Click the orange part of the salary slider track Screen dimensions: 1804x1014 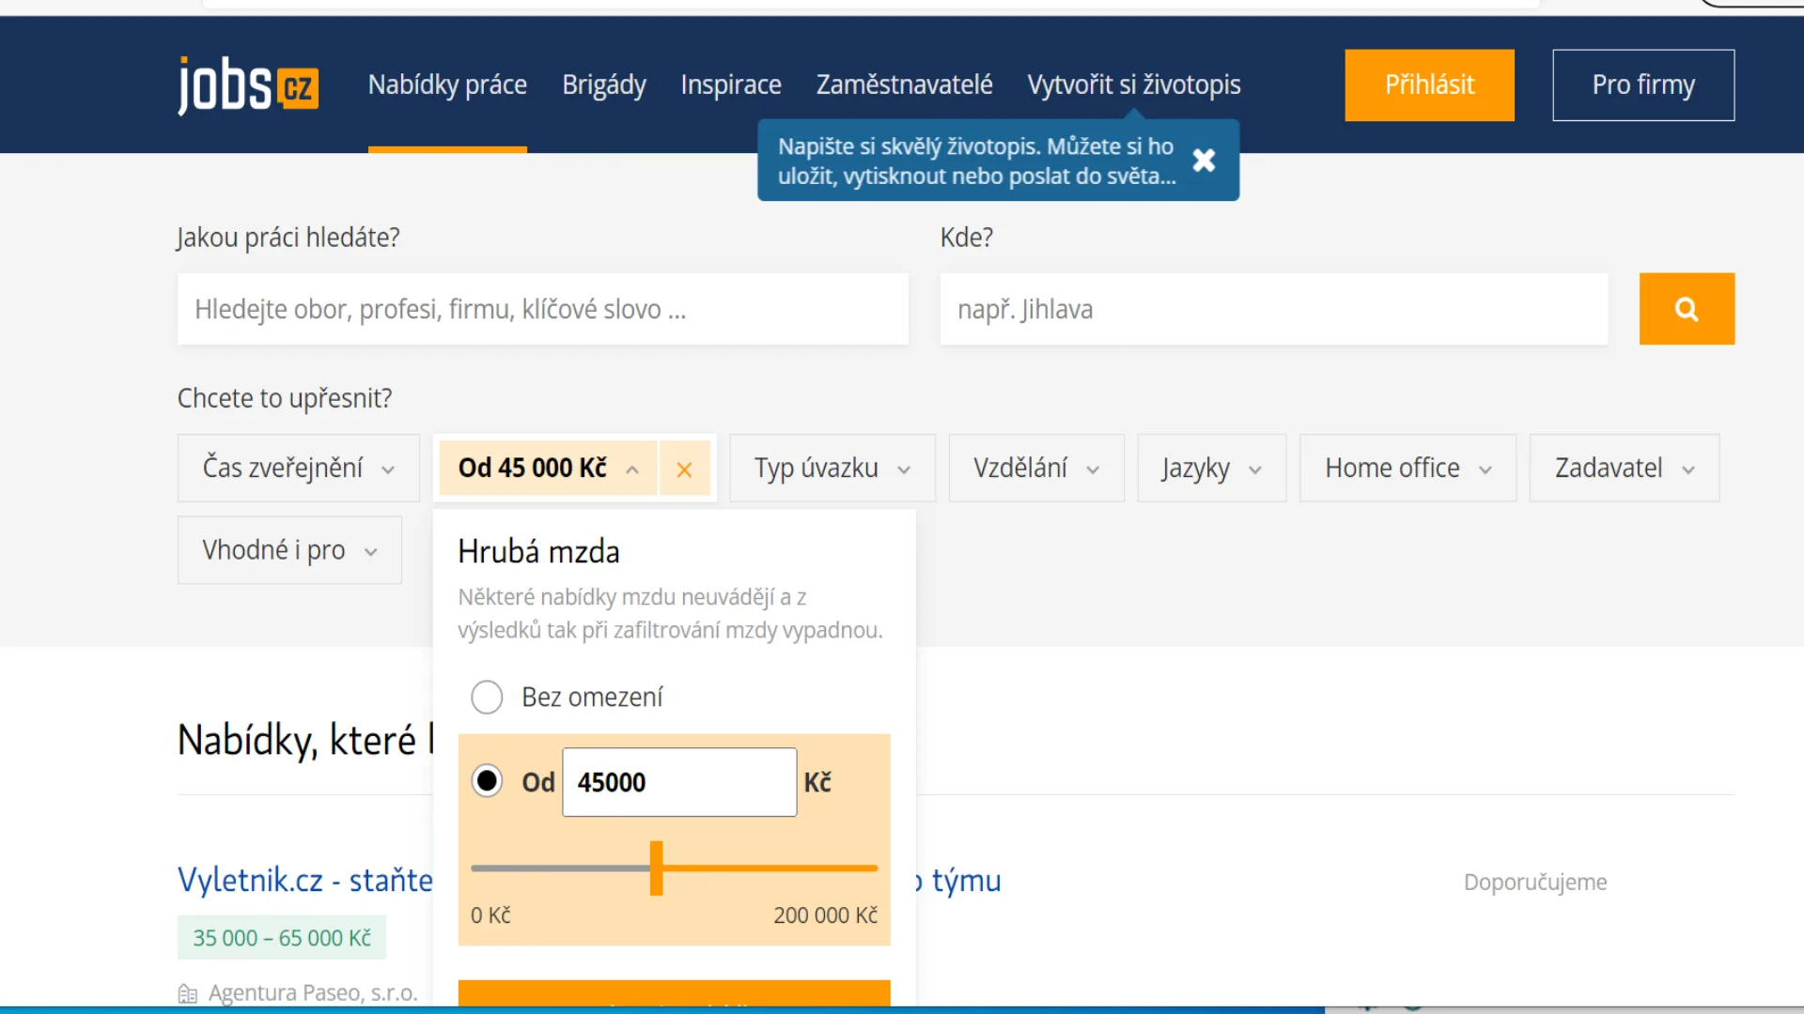(770, 868)
